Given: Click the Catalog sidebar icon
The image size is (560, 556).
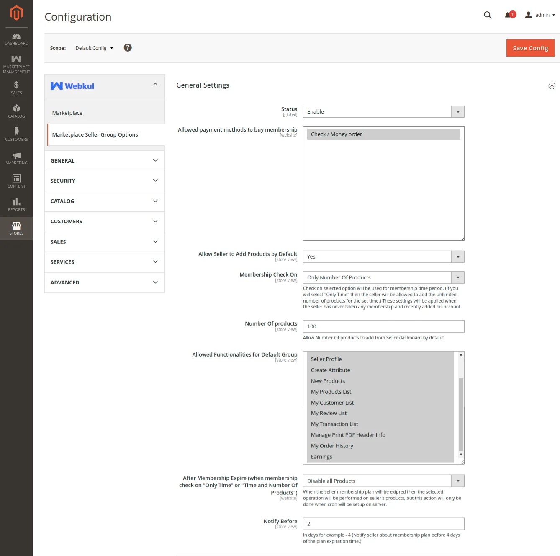Looking at the screenshot, I should coord(16,111).
